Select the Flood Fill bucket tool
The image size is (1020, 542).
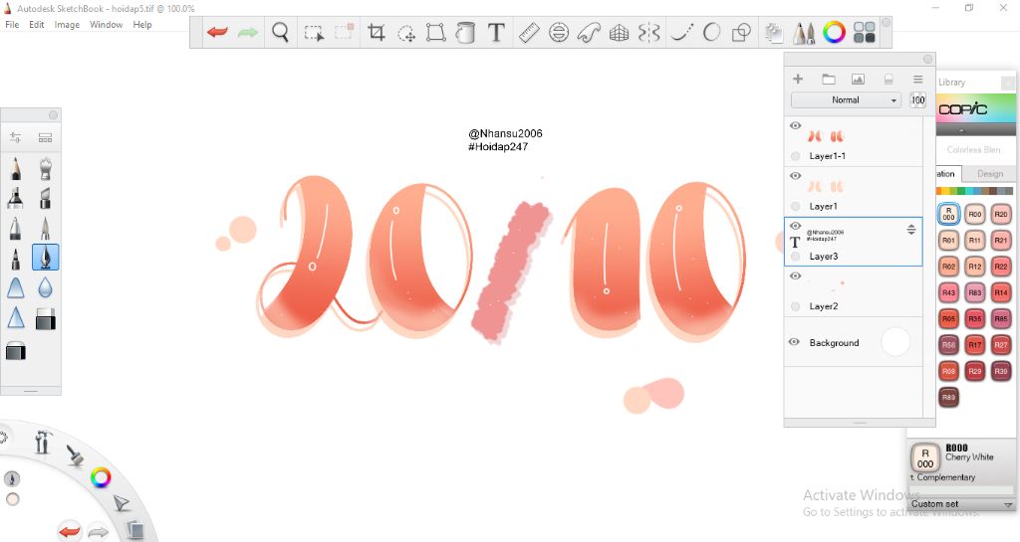(465, 32)
